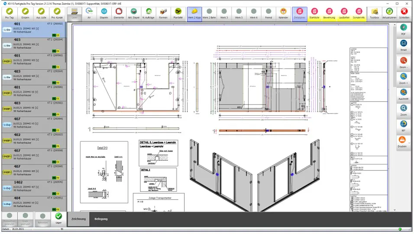Open the Pro Tag view
The image size is (414, 234).
point(10,13)
